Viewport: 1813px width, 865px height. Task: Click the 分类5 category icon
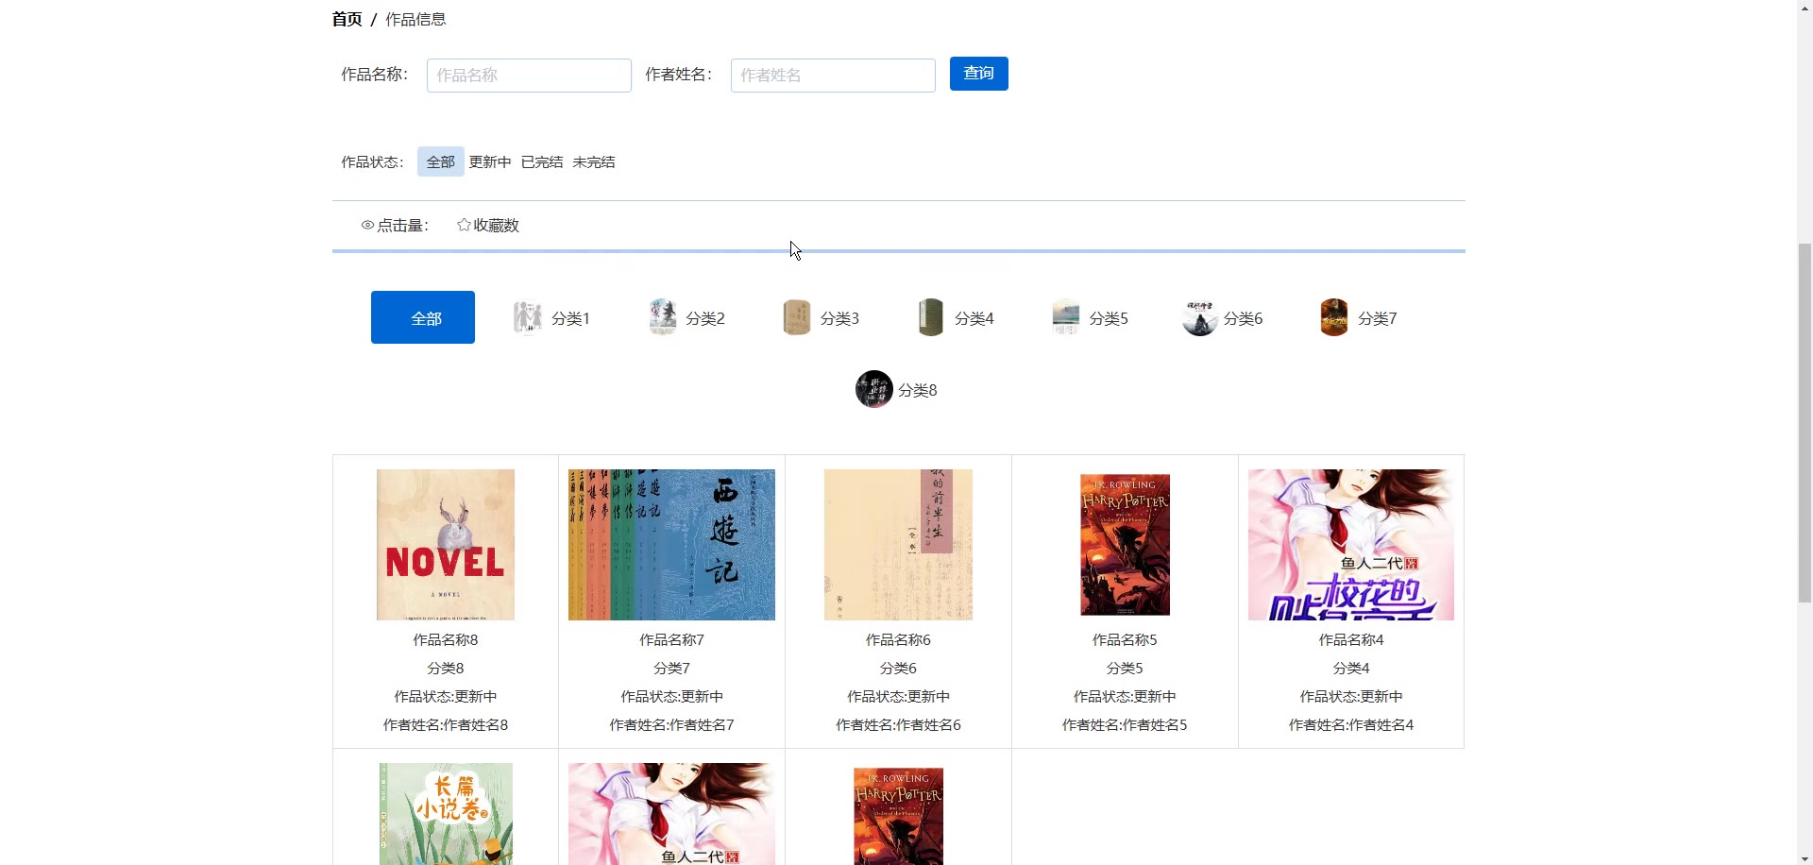(1065, 318)
